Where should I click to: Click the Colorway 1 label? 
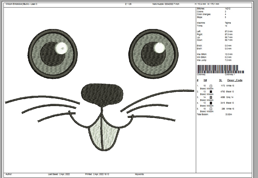(x=230, y=75)
